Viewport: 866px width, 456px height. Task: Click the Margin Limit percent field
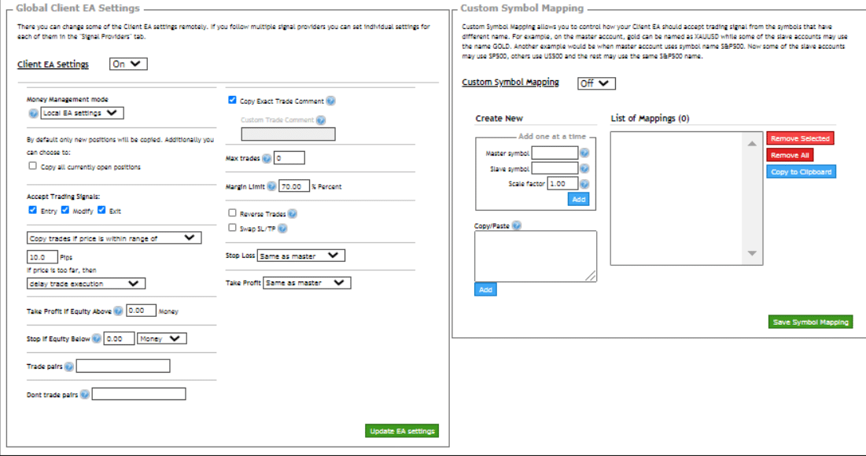click(294, 186)
